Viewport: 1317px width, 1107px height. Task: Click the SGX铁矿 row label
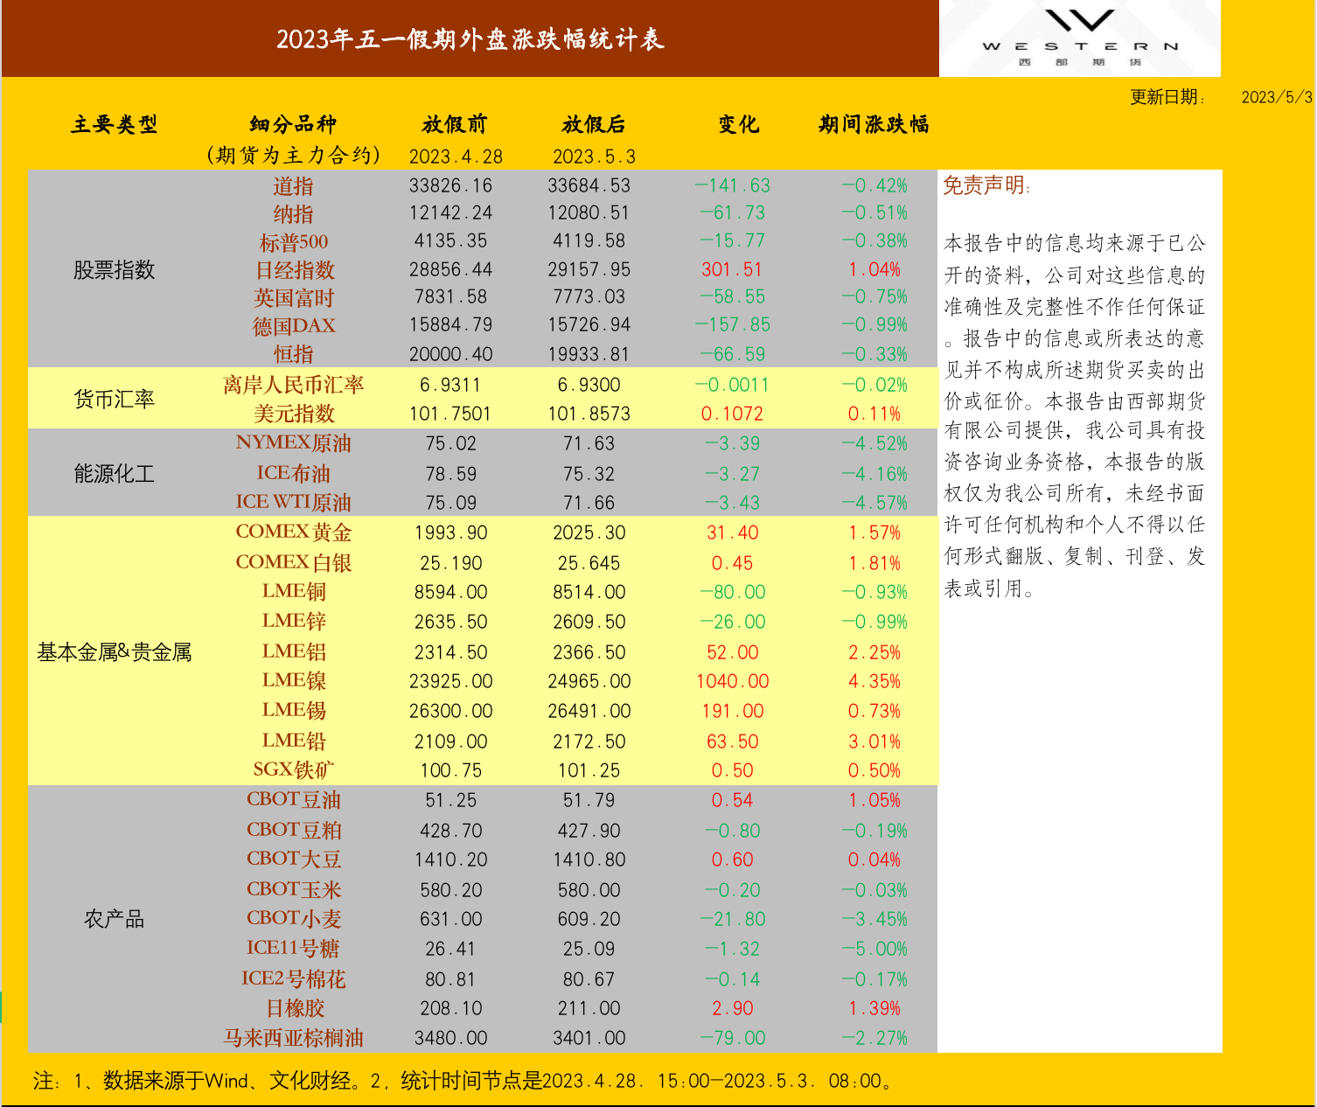(x=293, y=770)
